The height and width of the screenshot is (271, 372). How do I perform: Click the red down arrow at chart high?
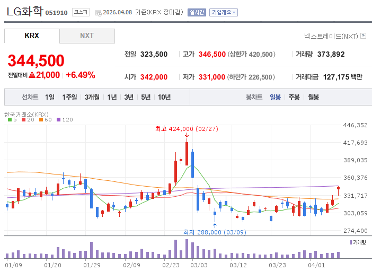point(187,135)
